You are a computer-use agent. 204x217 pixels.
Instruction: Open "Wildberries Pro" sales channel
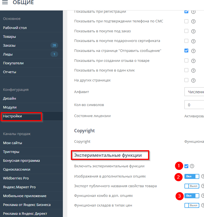point(16,178)
